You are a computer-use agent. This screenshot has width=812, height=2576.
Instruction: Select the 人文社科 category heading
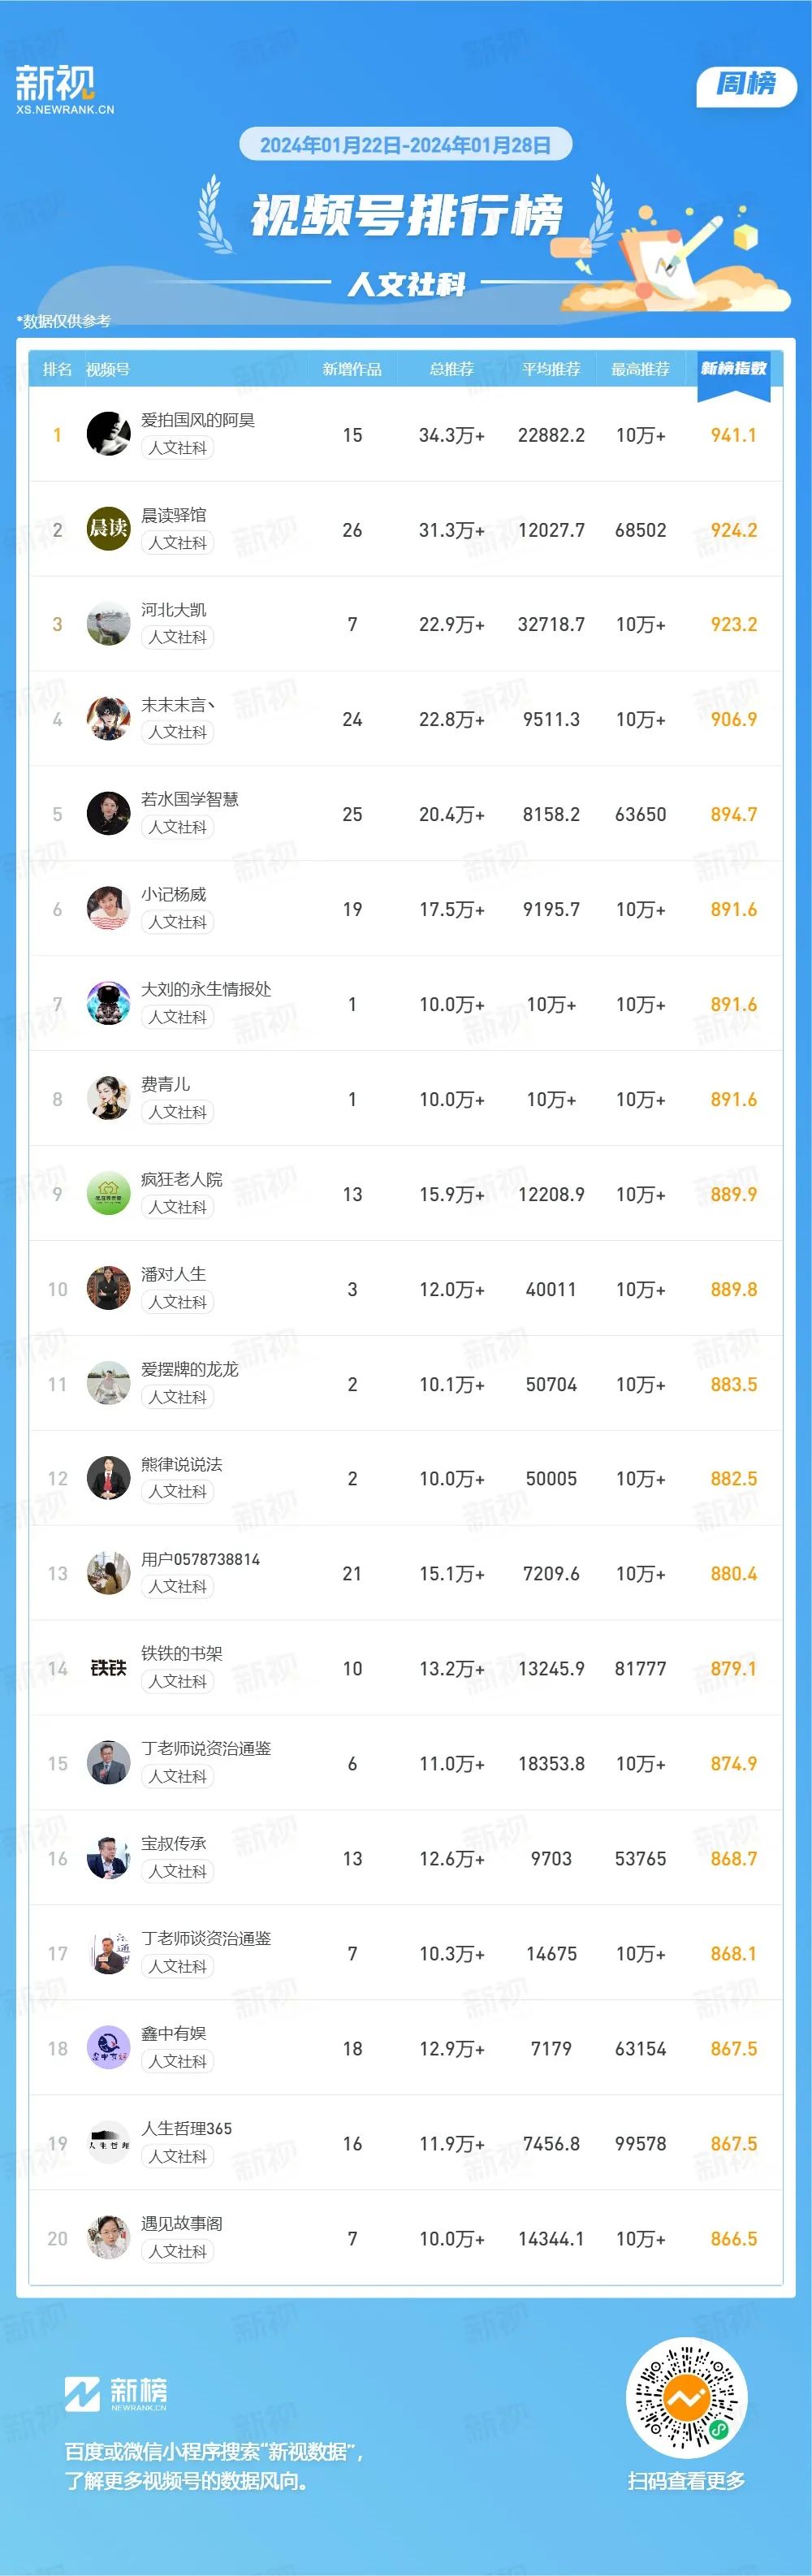406,285
